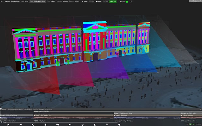Click the 'VIDEO - Hit play!' timeline note
Image resolution: width=202 pixels, height=126 pixels.
tap(39, 121)
